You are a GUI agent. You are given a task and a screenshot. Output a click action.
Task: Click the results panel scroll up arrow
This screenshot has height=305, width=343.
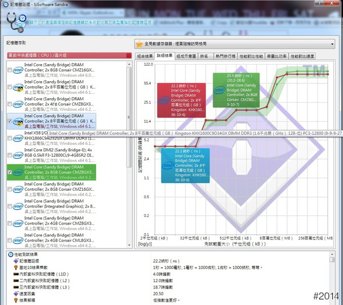tap(332, 254)
